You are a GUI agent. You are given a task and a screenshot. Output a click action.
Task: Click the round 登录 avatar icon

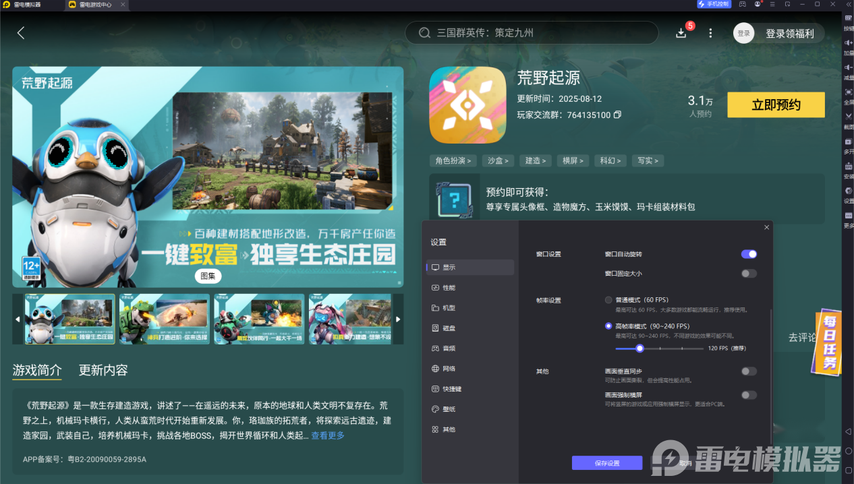click(743, 33)
